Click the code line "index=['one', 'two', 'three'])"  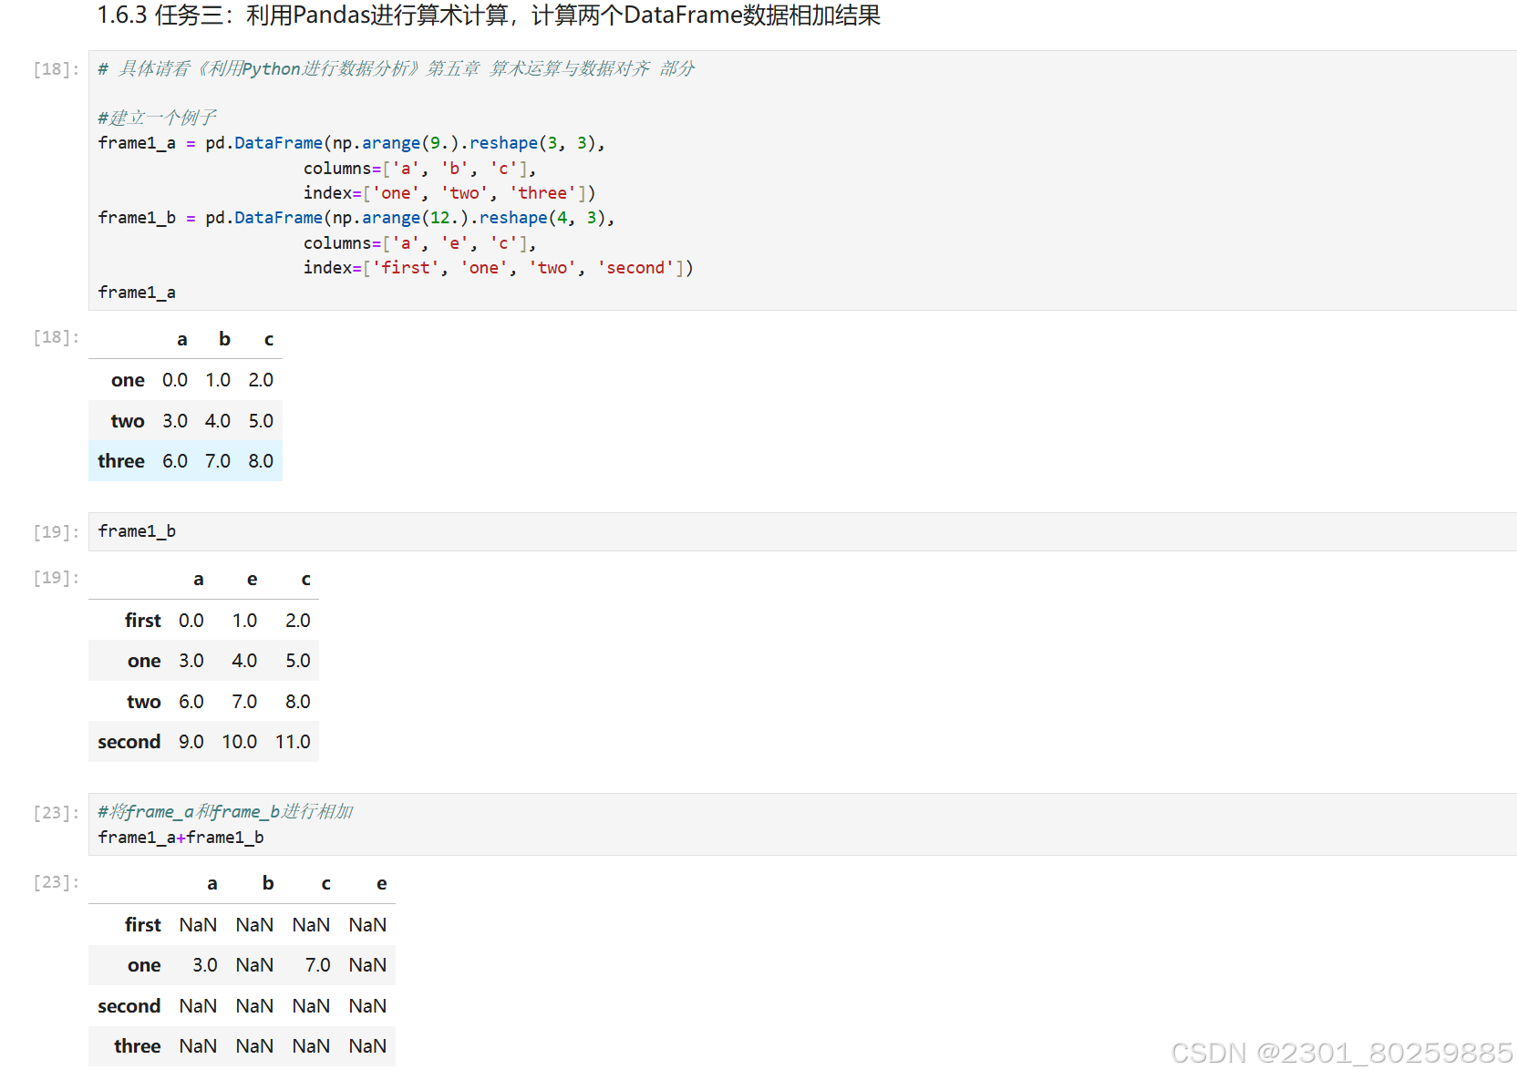(x=449, y=193)
